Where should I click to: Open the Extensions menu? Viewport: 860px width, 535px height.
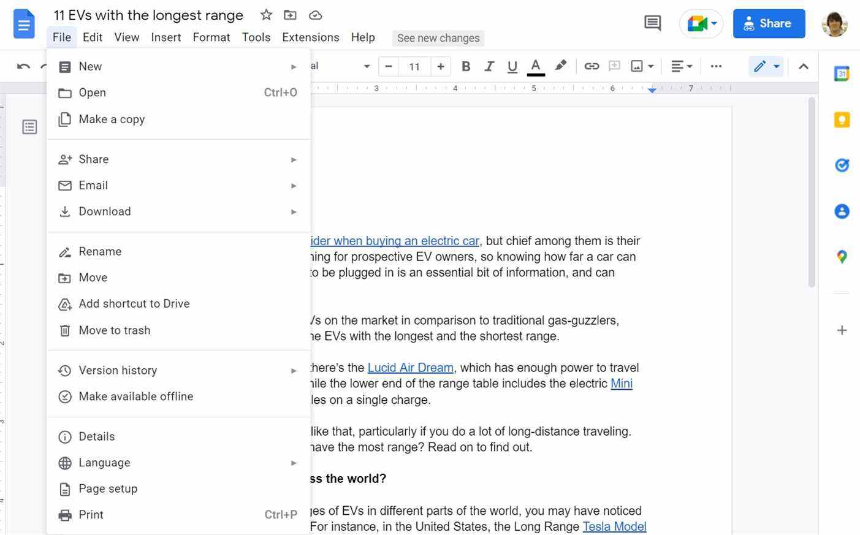pos(311,37)
